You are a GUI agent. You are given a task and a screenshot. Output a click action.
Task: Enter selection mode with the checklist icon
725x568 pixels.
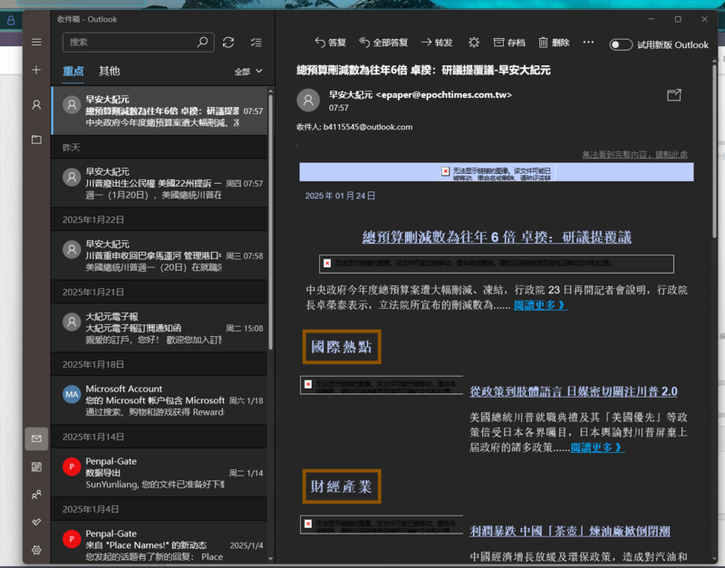[x=256, y=42]
